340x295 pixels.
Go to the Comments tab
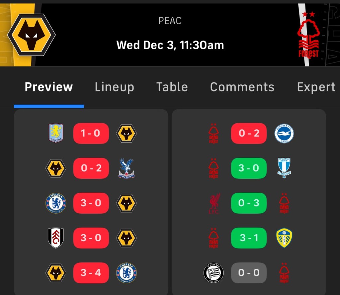point(242,87)
